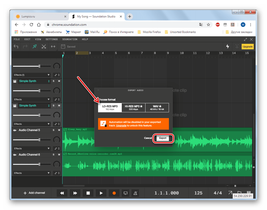Screen dimensions: 267x210
Task: Choose the LO-RES MP3 192 kbps format
Action: (110, 108)
